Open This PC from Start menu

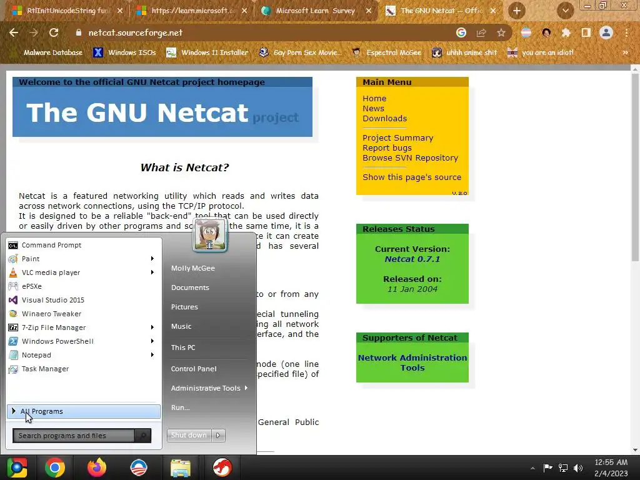click(x=183, y=347)
